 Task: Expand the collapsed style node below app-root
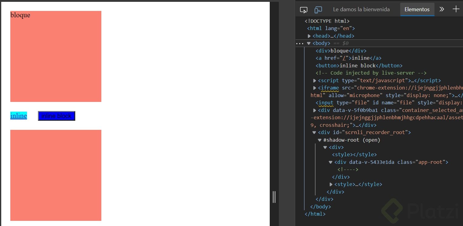[x=331, y=184]
